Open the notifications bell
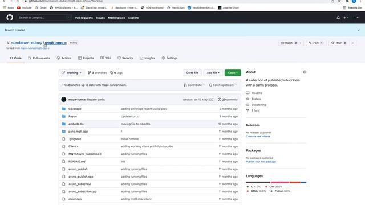Image resolution: width=365 pixels, height=205 pixels. coord(338,18)
